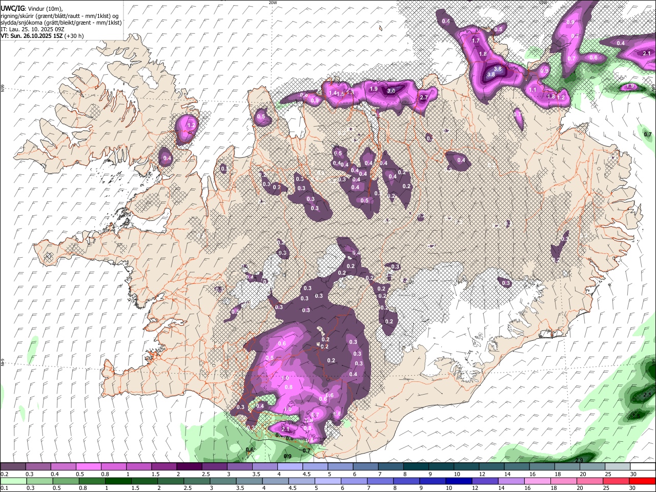Viewport: 656px width, 492px height.
Task: Click the '0.2' label in the upper legend
Action: [4, 474]
